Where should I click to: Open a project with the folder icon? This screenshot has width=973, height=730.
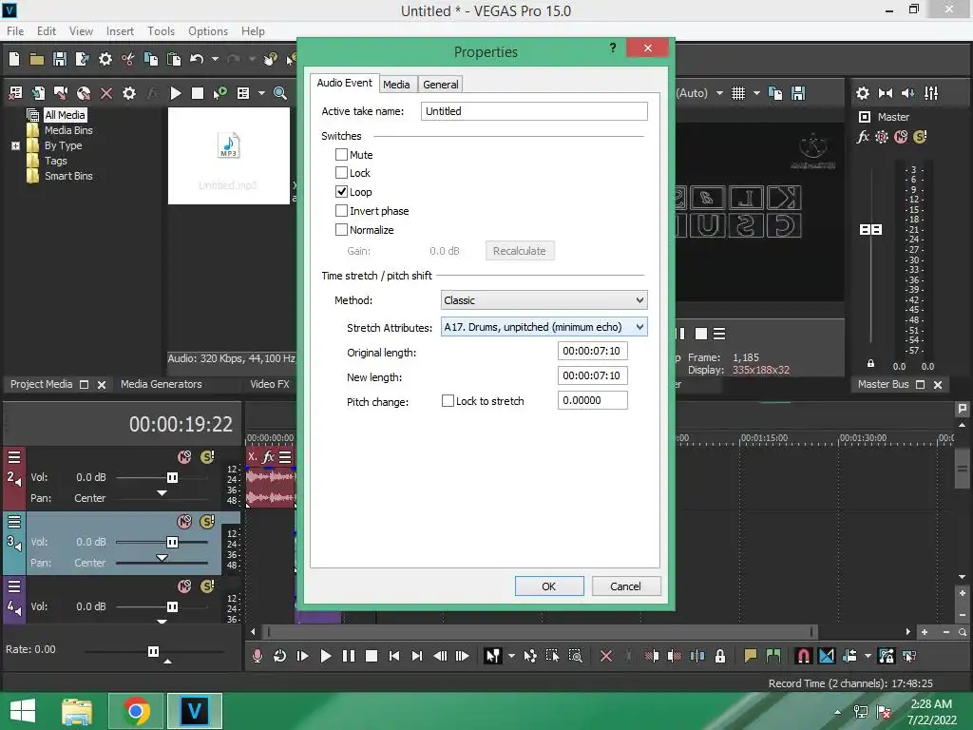pyautogui.click(x=37, y=59)
